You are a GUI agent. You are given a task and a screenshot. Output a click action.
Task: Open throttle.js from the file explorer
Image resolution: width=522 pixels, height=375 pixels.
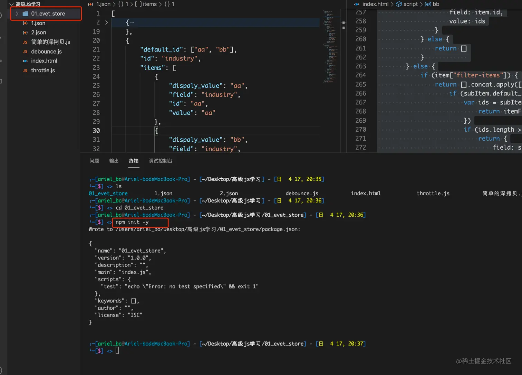click(43, 71)
